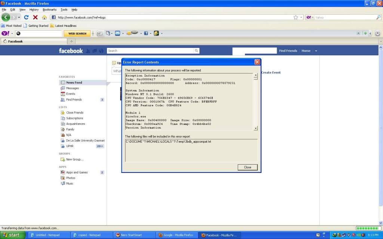Open Yahoo Mail icon in Yahoo toolbar
383x239 pixels.
tap(117, 33)
